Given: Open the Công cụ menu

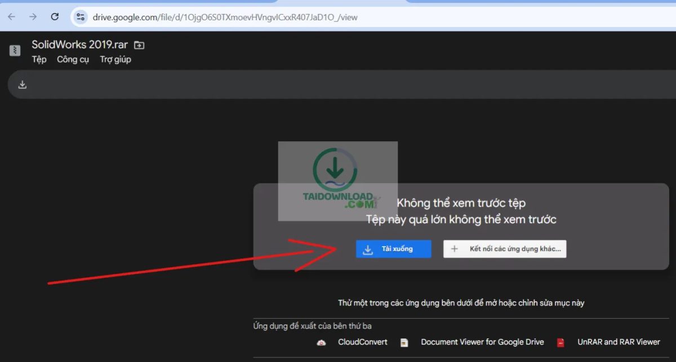Looking at the screenshot, I should (x=73, y=60).
